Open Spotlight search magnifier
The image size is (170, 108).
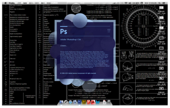click(x=159, y=3)
